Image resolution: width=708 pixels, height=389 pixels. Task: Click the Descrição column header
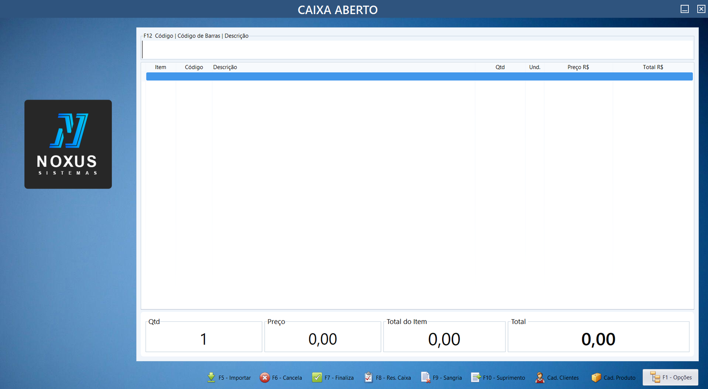[225, 67]
